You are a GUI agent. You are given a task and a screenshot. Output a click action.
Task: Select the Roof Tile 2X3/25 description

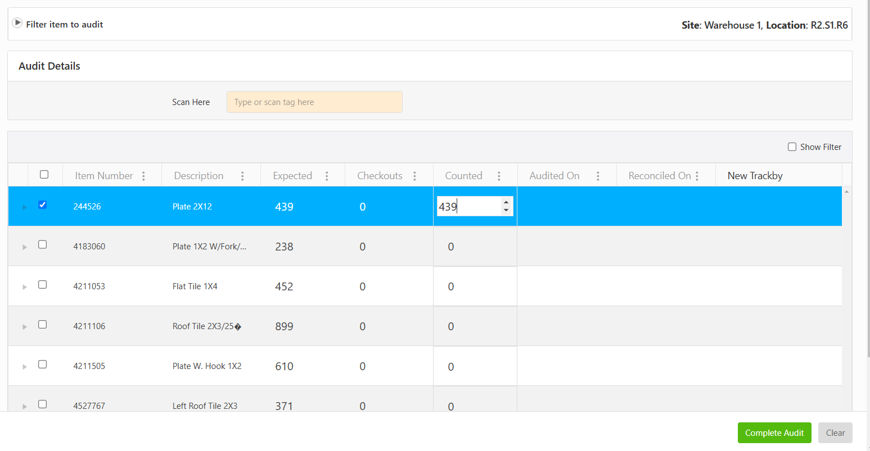tap(206, 326)
